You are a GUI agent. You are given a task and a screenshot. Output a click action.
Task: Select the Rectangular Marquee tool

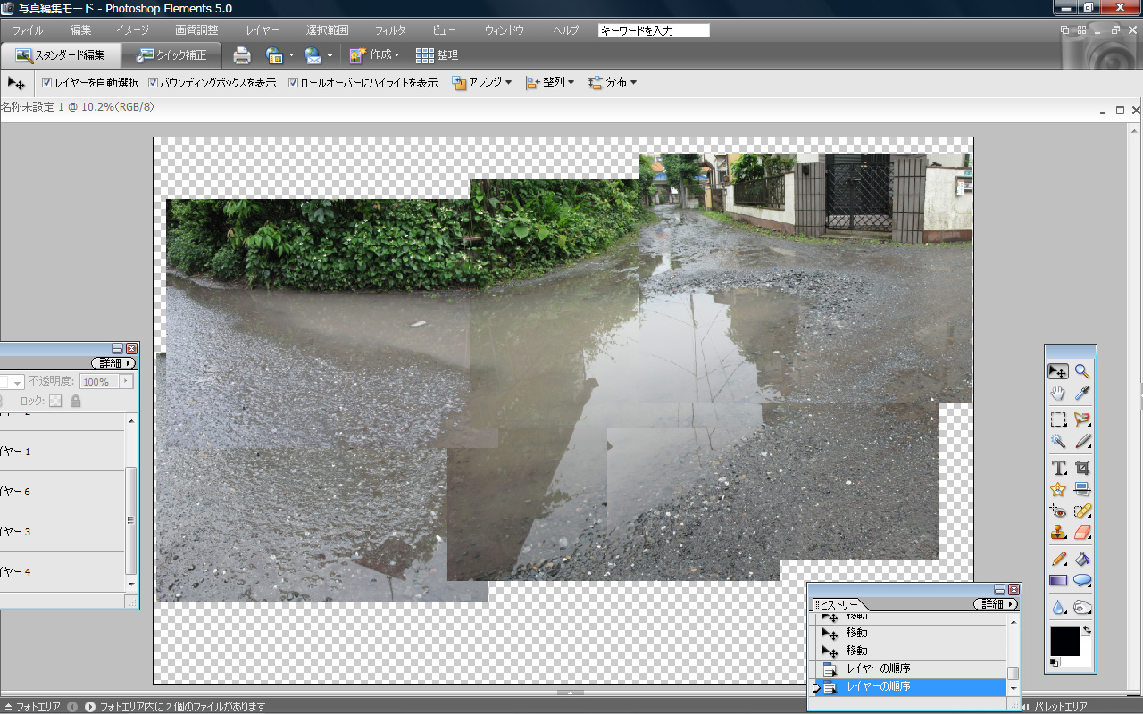coord(1058,419)
